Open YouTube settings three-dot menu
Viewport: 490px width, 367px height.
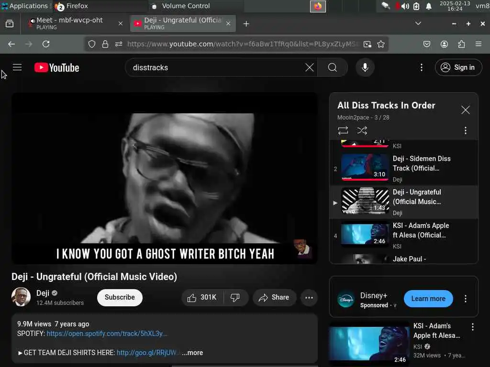(421, 67)
